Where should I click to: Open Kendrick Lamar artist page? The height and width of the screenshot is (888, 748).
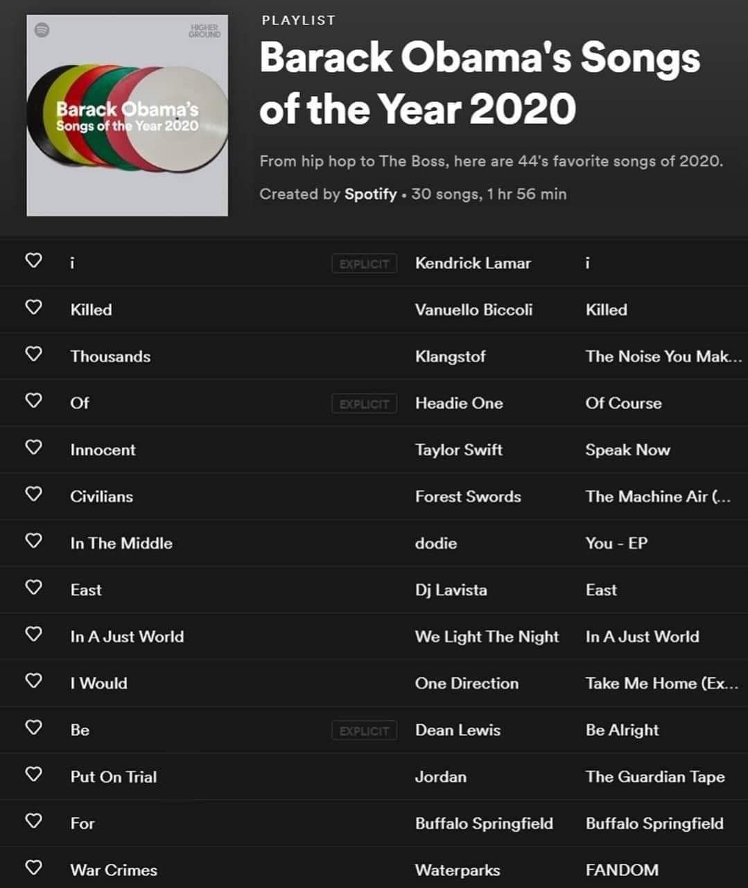point(473,263)
